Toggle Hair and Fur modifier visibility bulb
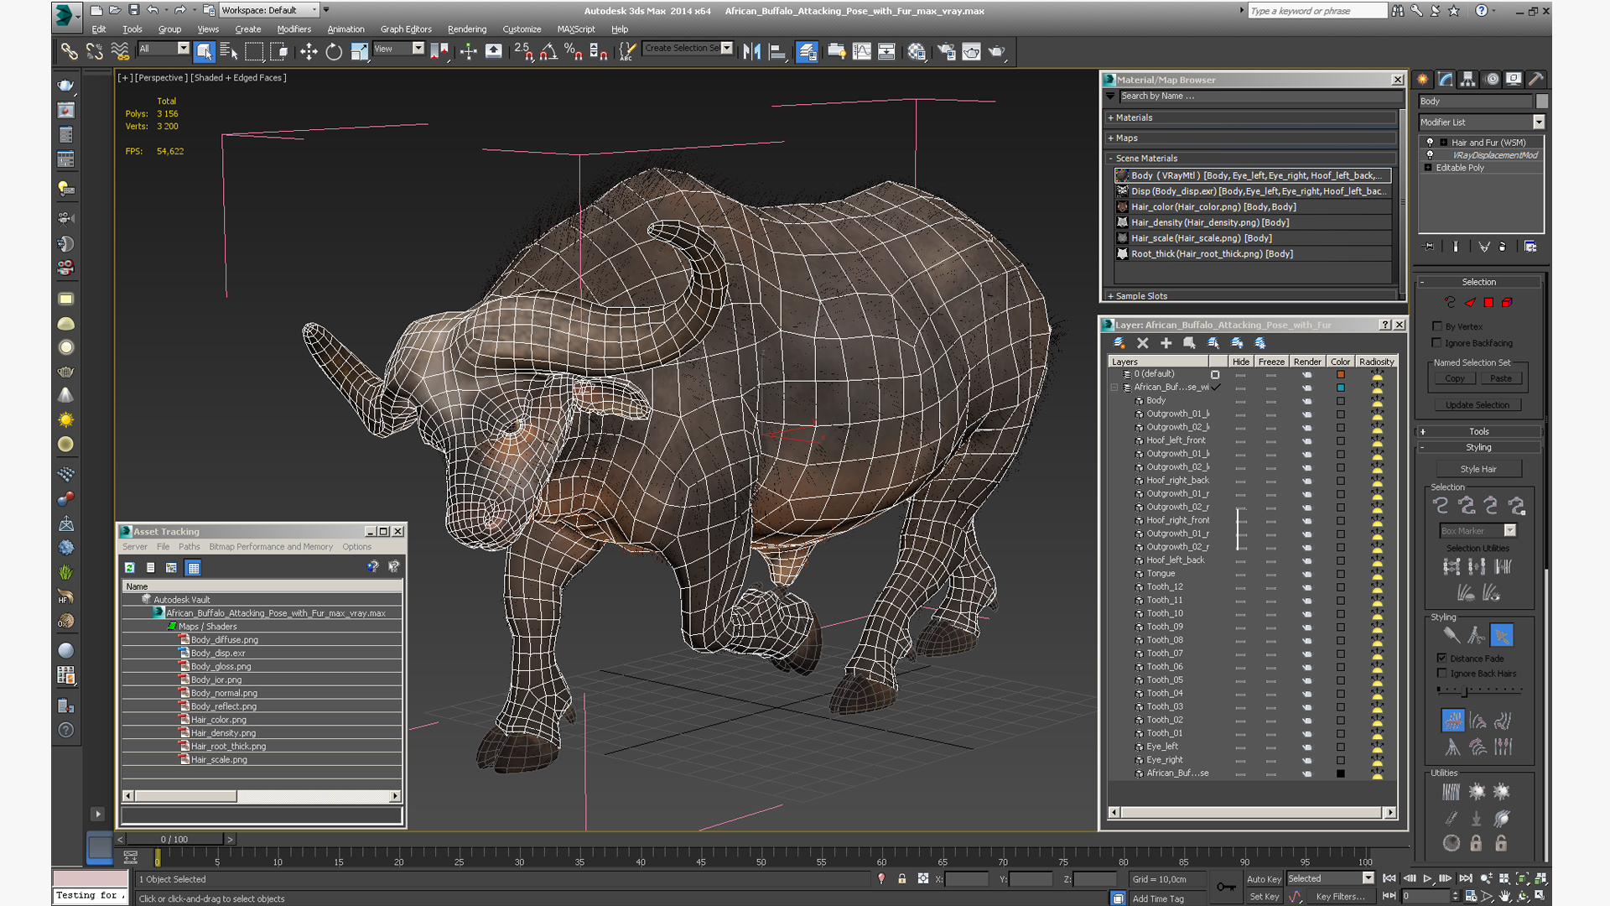The width and height of the screenshot is (1610, 906). click(1431, 143)
